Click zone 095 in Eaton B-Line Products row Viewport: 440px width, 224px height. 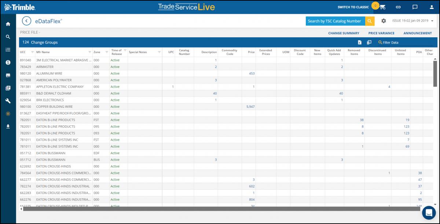[96, 127]
